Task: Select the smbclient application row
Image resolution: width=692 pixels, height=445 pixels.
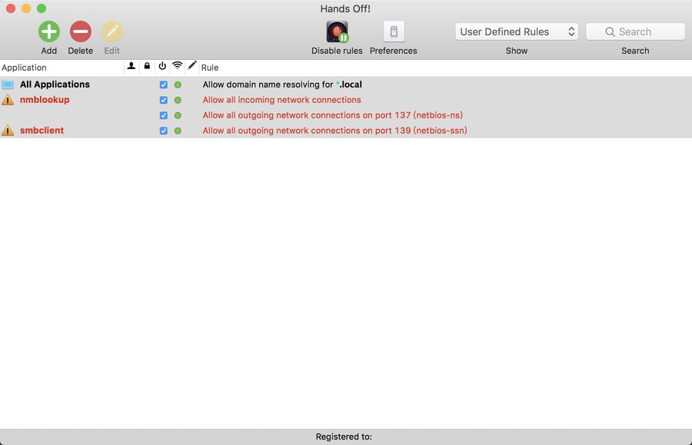Action: point(346,131)
